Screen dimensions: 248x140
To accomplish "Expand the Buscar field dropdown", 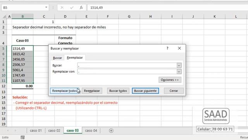I will tap(179, 65).
